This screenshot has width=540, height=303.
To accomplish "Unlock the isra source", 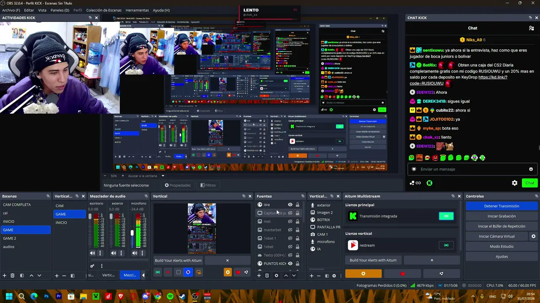I will [297, 205].
